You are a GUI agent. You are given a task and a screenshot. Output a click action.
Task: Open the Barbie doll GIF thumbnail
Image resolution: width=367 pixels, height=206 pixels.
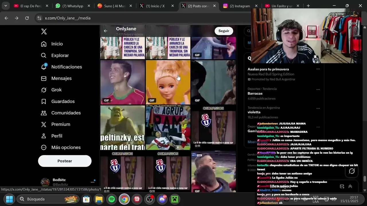click(168, 82)
